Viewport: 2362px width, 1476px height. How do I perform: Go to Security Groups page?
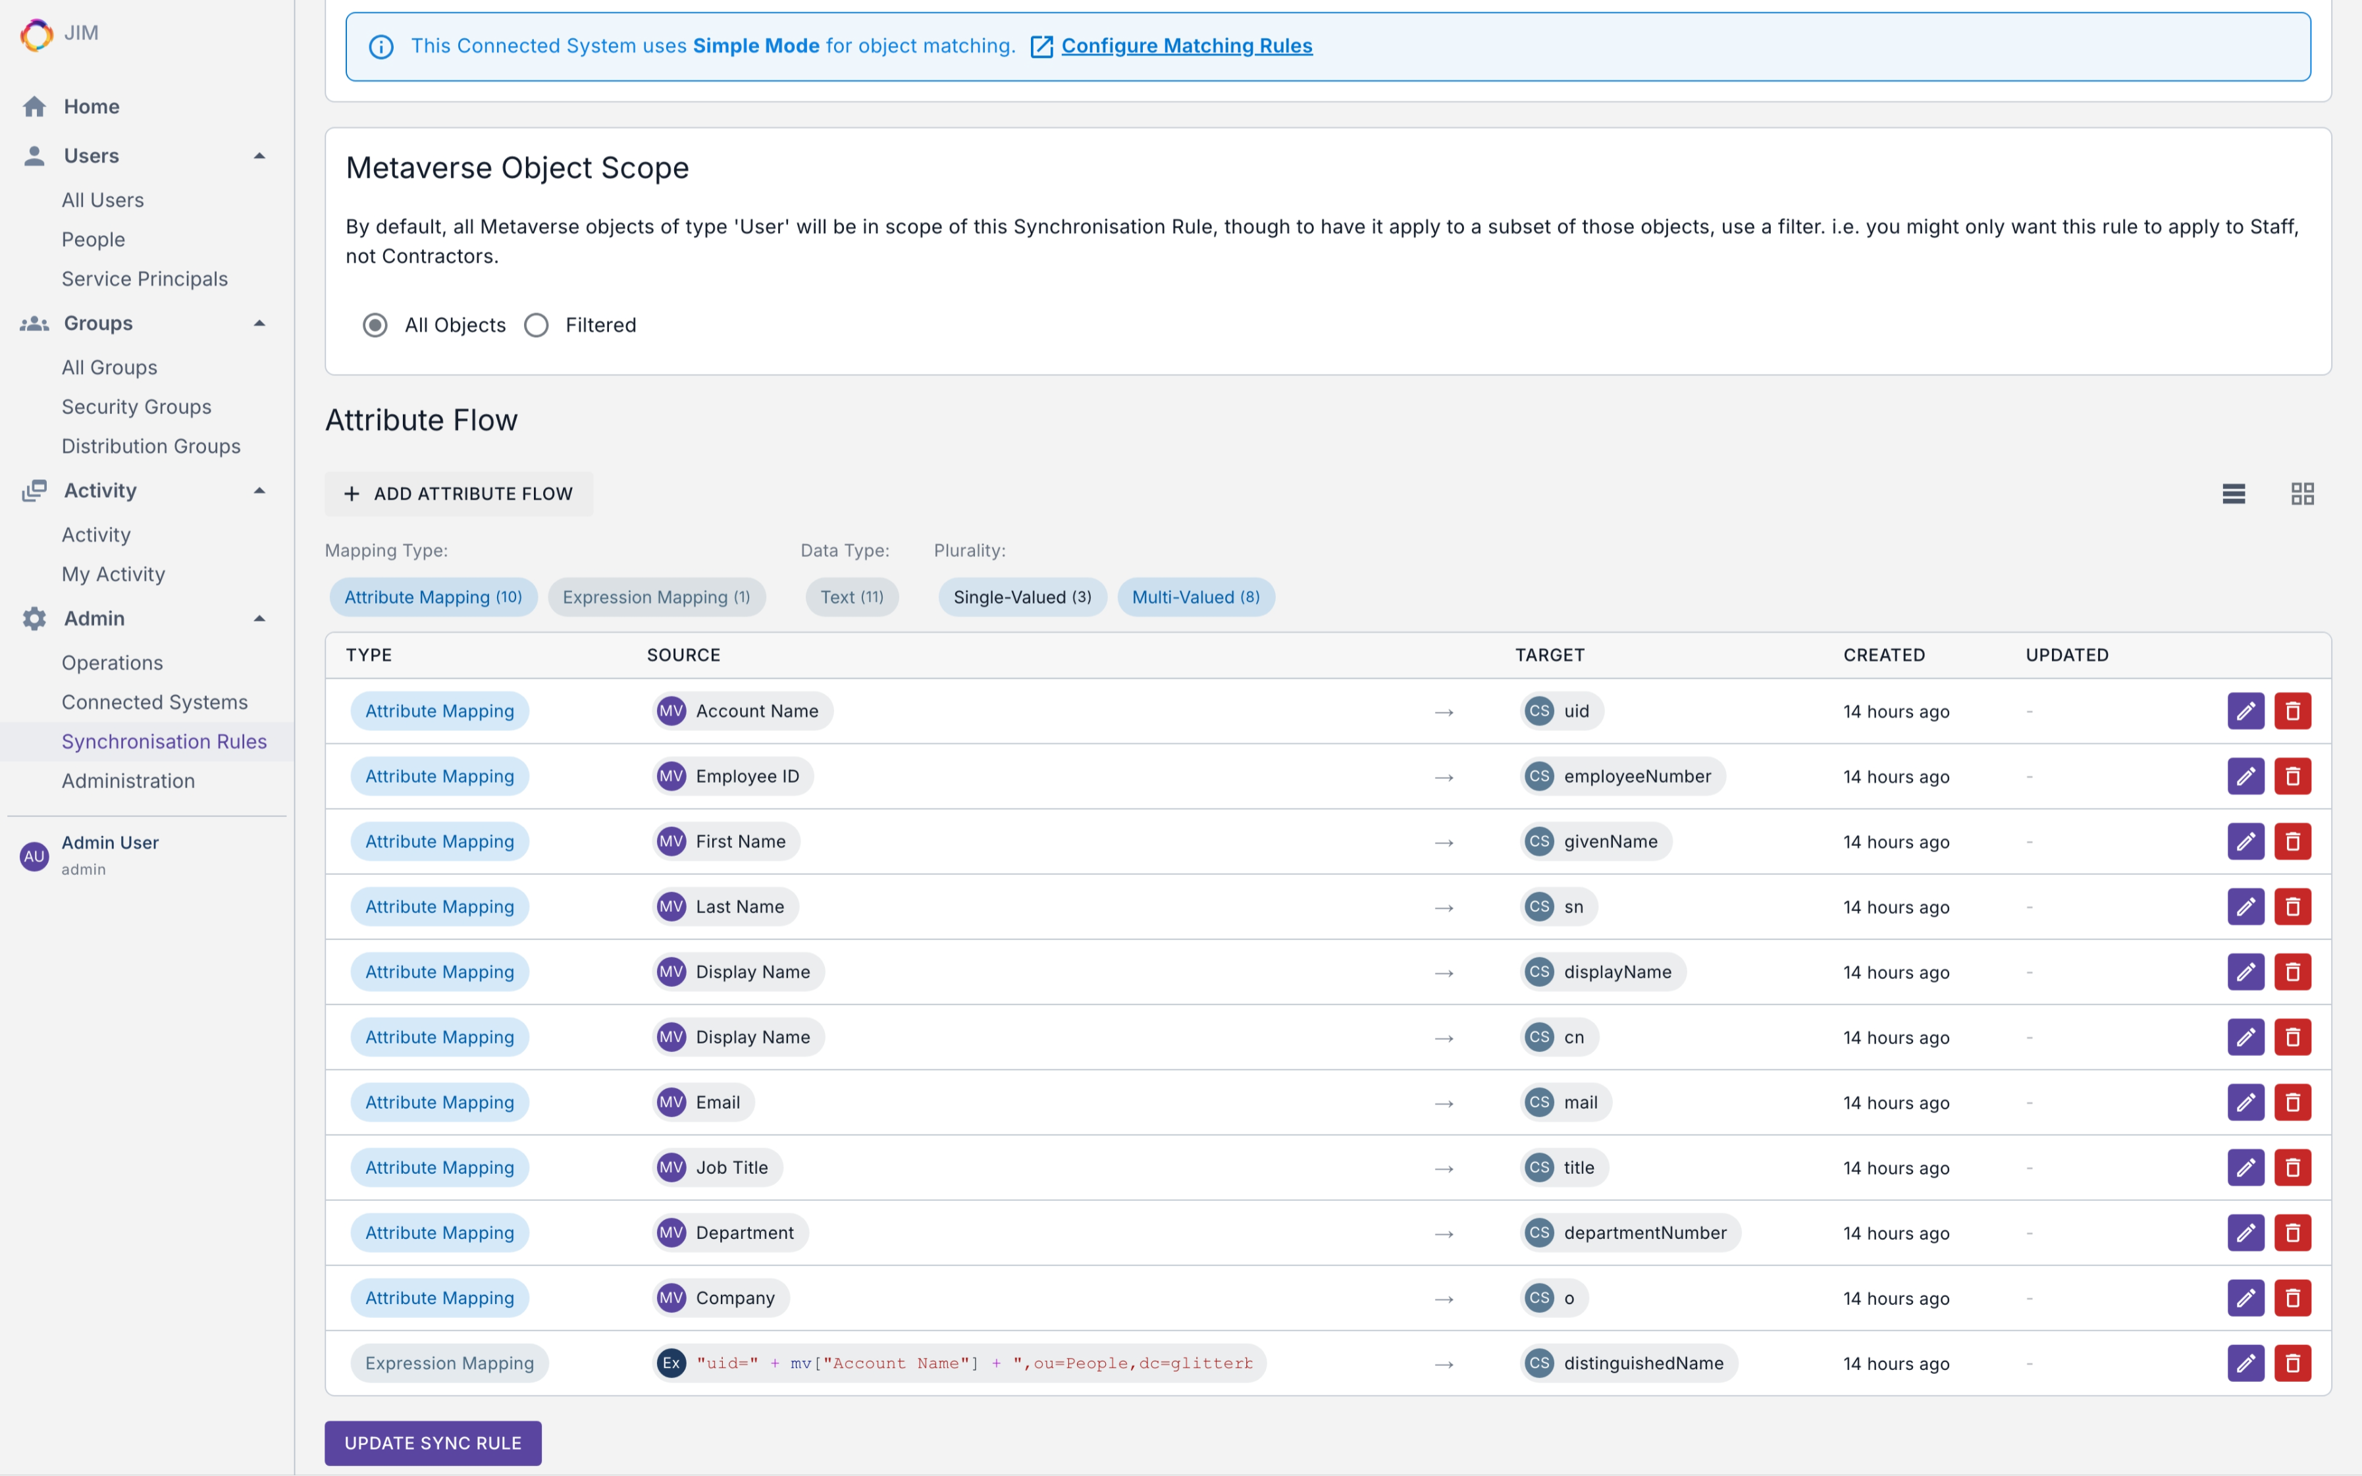[x=137, y=407]
